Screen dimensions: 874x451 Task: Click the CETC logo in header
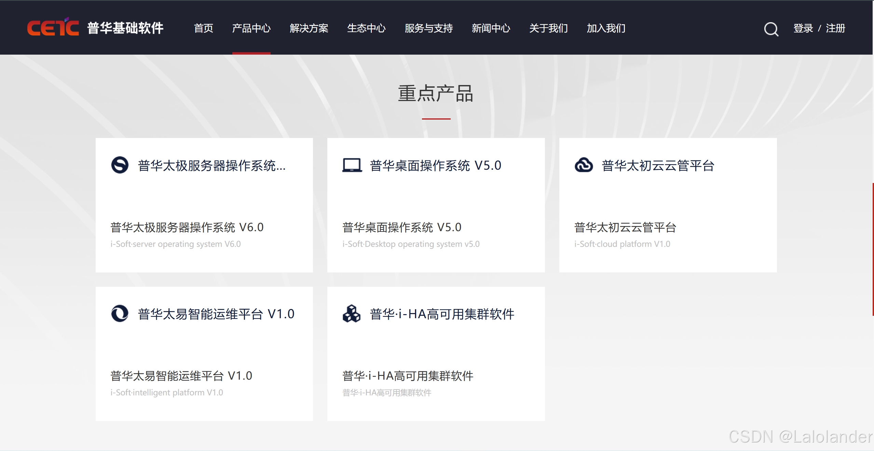click(53, 28)
